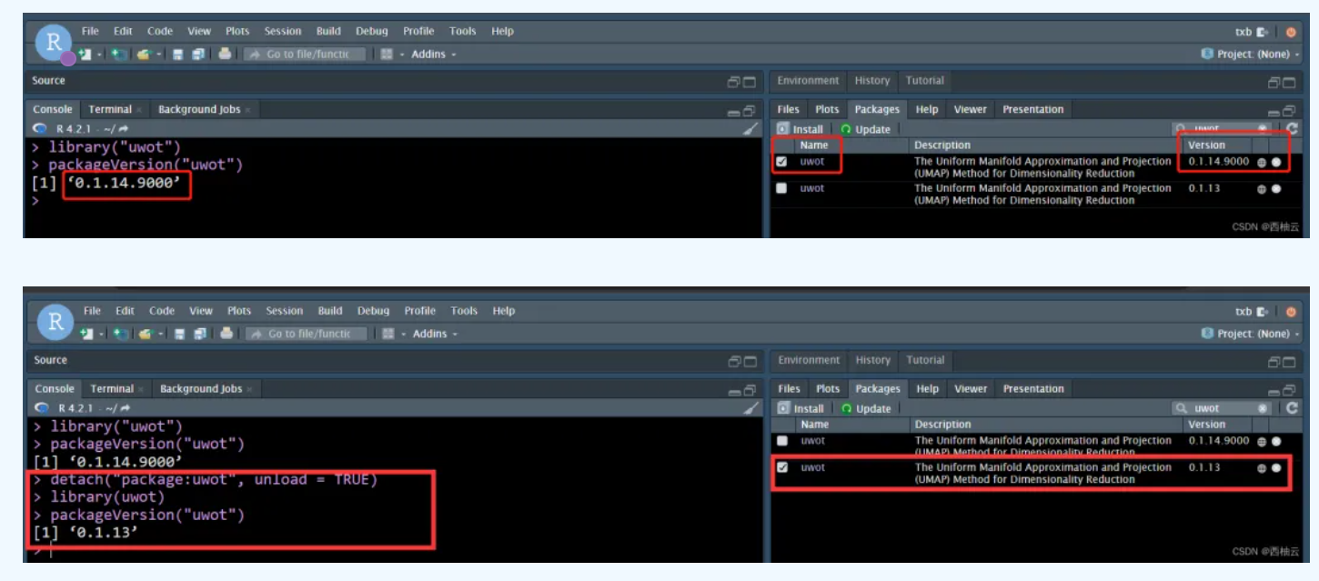Open History tab in bottom RStudio
The image size is (1319, 581).
872,360
